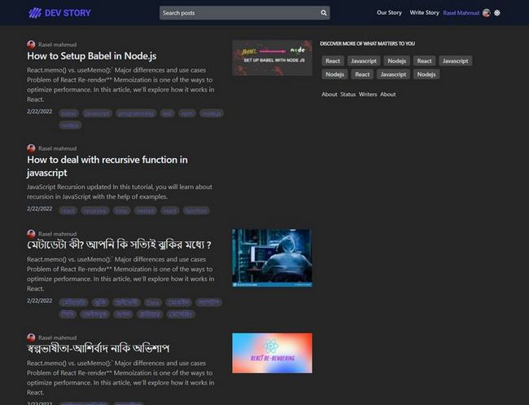Viewport: 529px width, 405px height.
Task: Click author name above the Babel setup post
Action: [x=57, y=45]
